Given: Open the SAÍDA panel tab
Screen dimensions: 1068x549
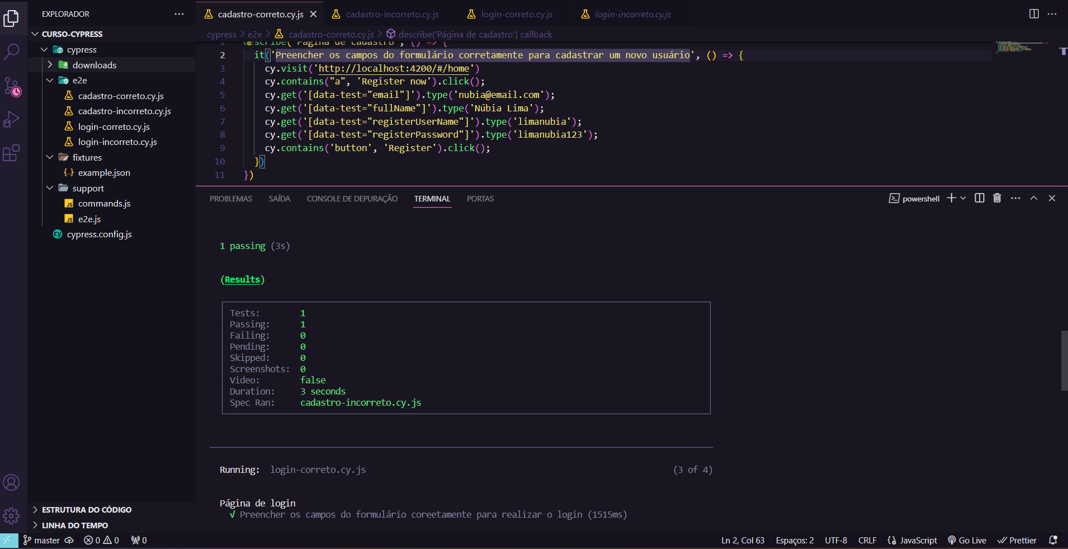Looking at the screenshot, I should 279,199.
